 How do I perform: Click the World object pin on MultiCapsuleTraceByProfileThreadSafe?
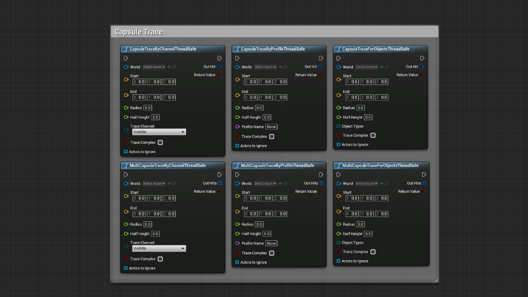[x=237, y=183]
